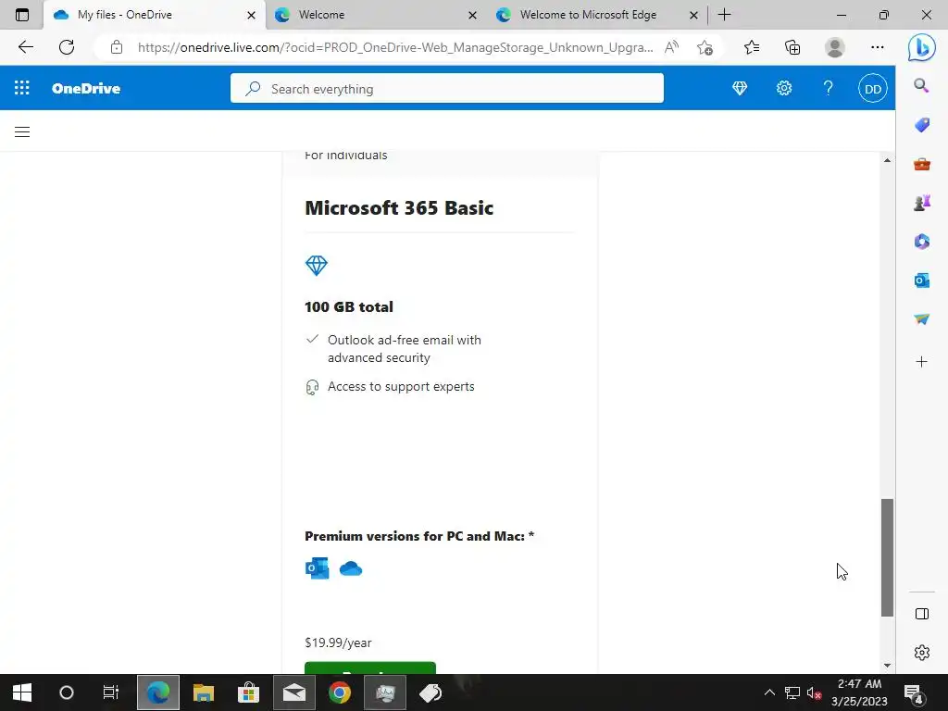The width and height of the screenshot is (948, 711).
Task: Open Windows Start menu
Action: (22, 692)
